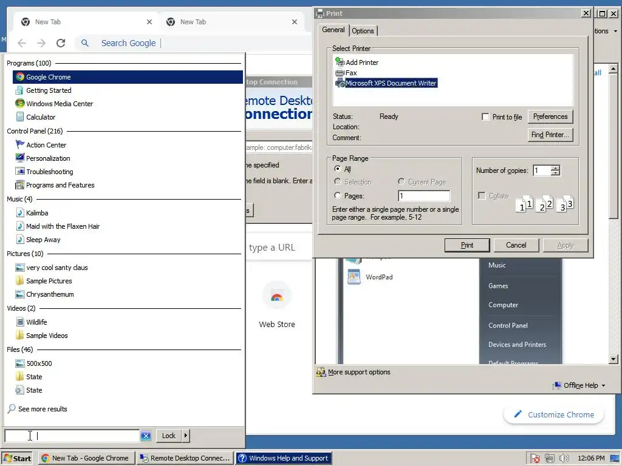Switch to Windows Help and Support taskbar
Image resolution: width=622 pixels, height=466 pixels.
[284, 458]
